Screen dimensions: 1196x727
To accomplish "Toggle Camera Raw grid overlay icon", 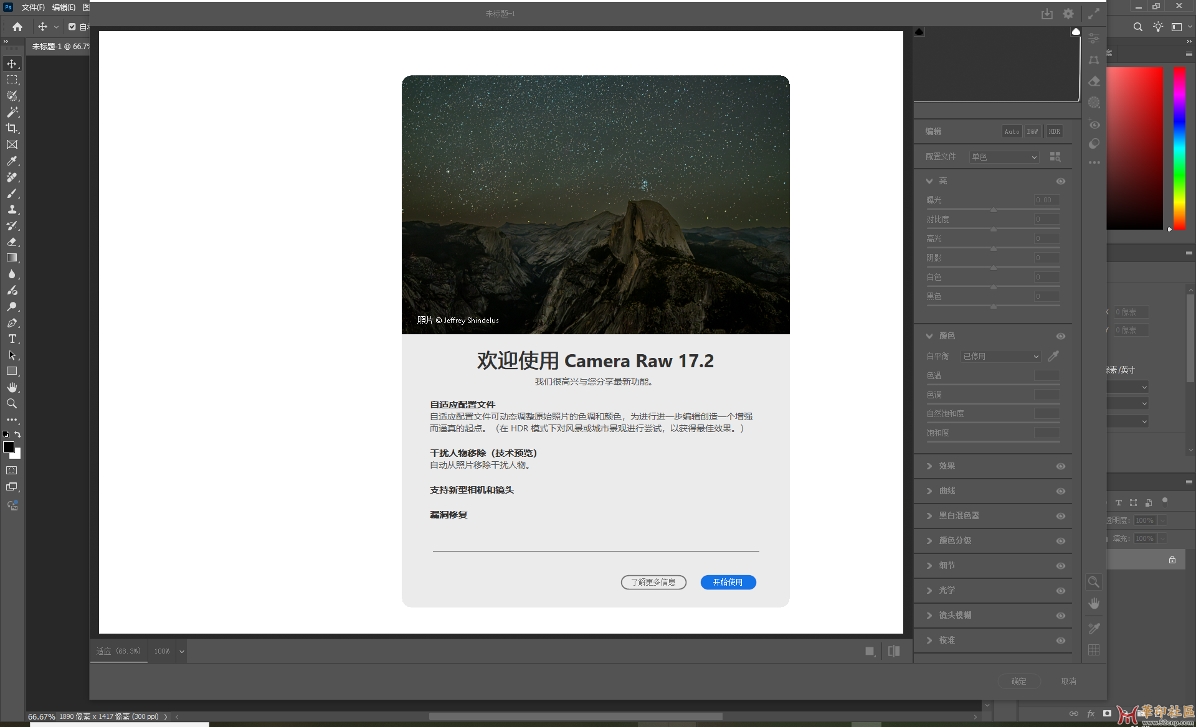I will tap(1094, 650).
